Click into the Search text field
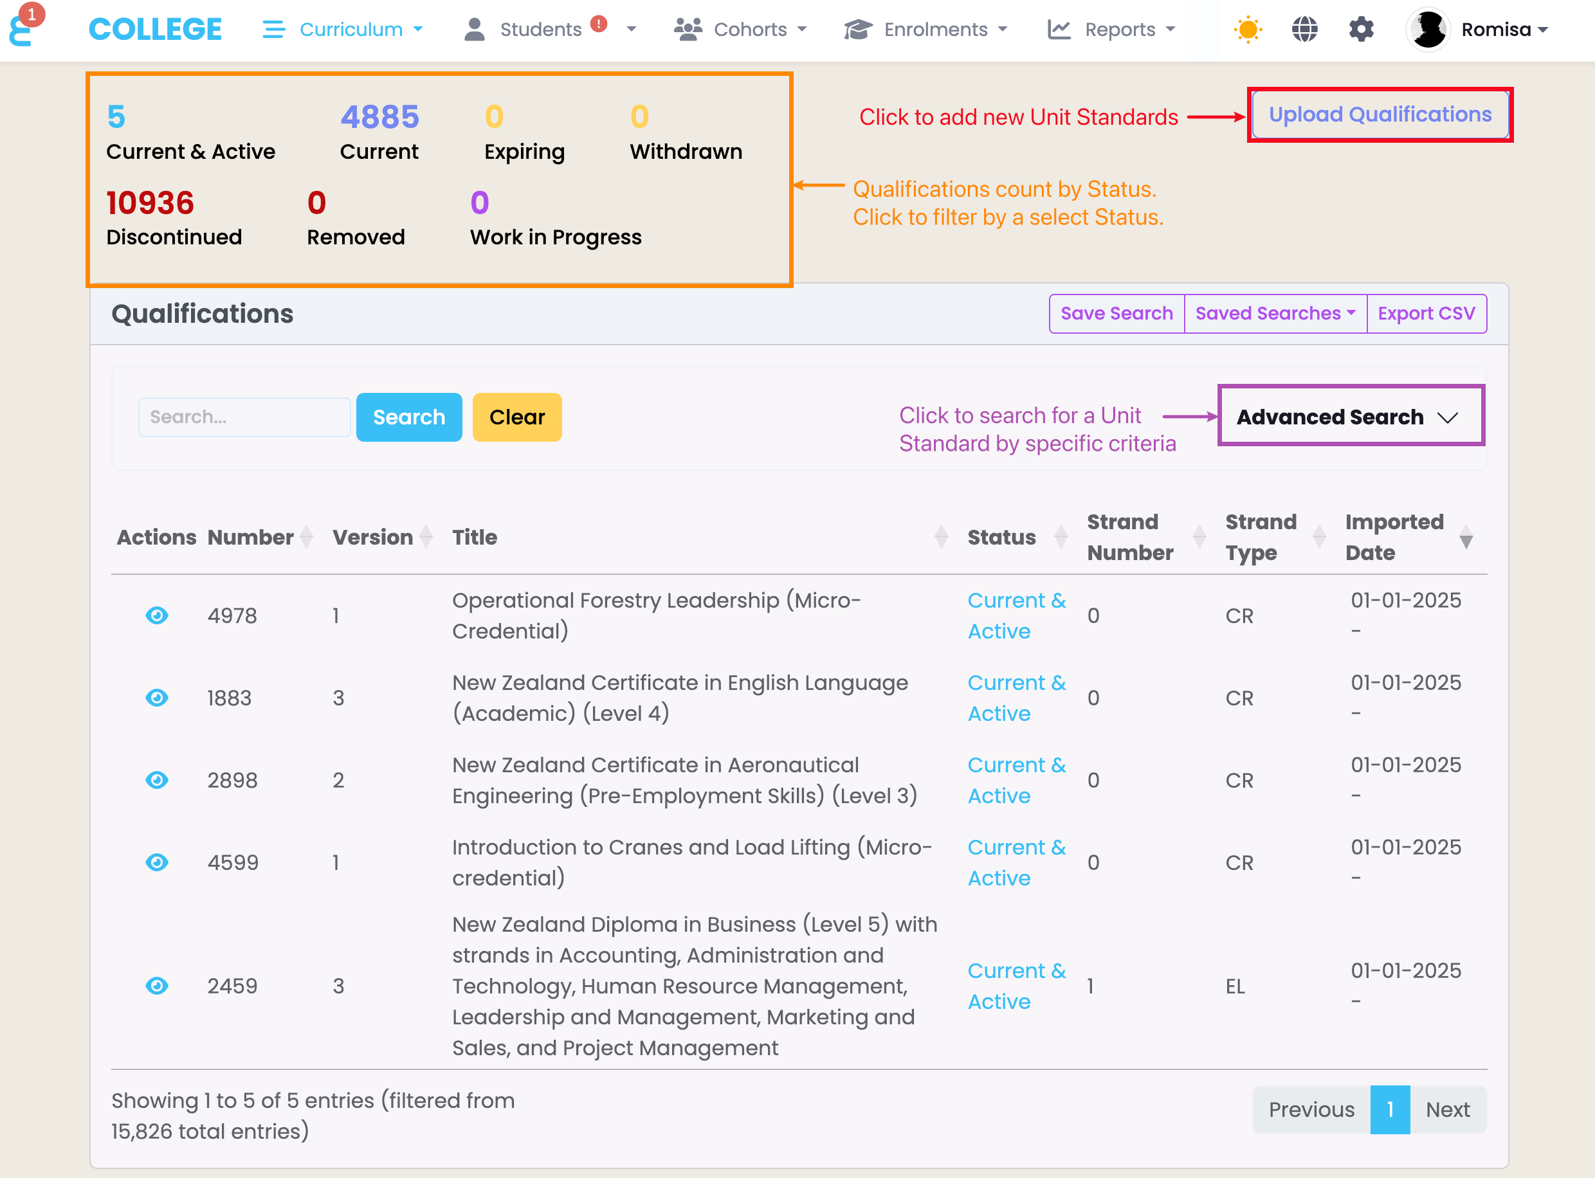This screenshot has height=1178, width=1595. pos(244,417)
